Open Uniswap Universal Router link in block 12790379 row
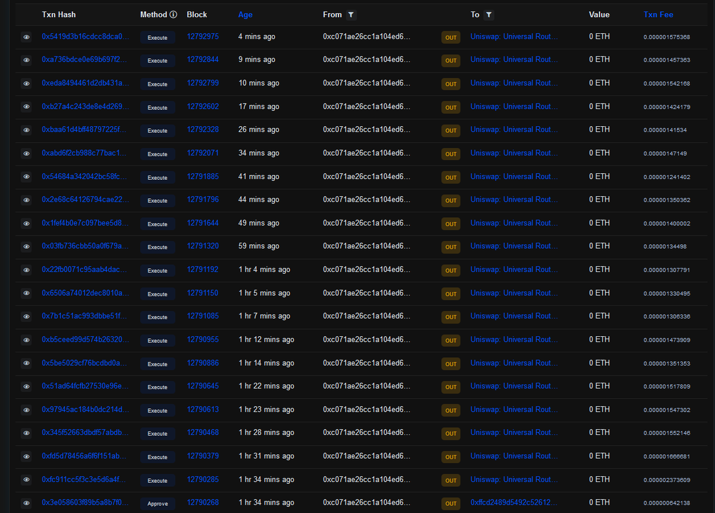 tap(514, 456)
